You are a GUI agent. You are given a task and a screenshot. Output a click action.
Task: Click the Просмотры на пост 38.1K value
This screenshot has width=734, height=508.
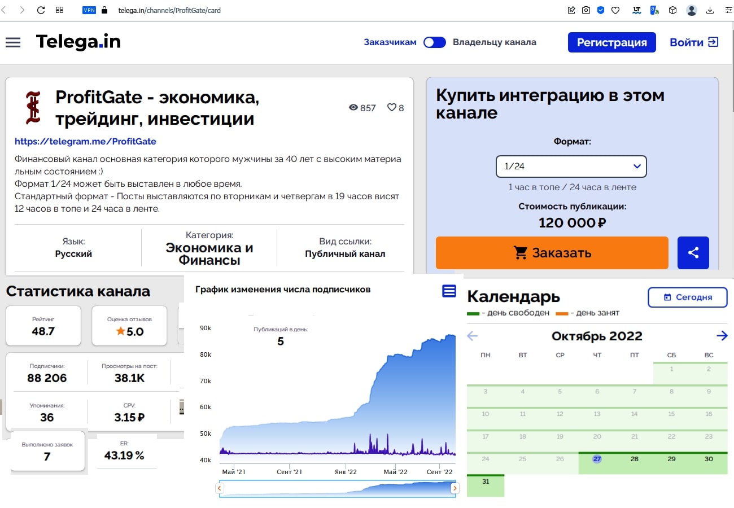[129, 378]
